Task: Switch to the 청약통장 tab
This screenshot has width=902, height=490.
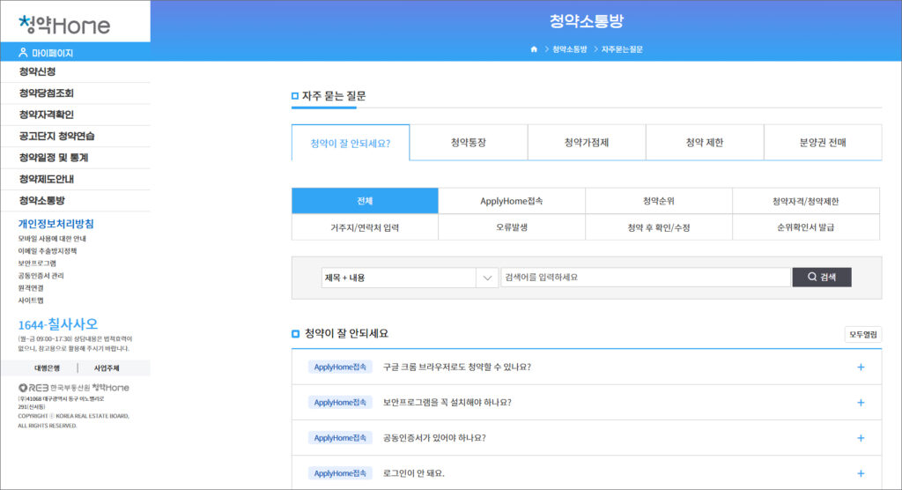Action: pos(469,143)
